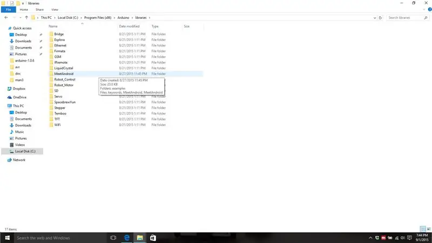
Task: Sort files by Date modified column
Action: 129,26
